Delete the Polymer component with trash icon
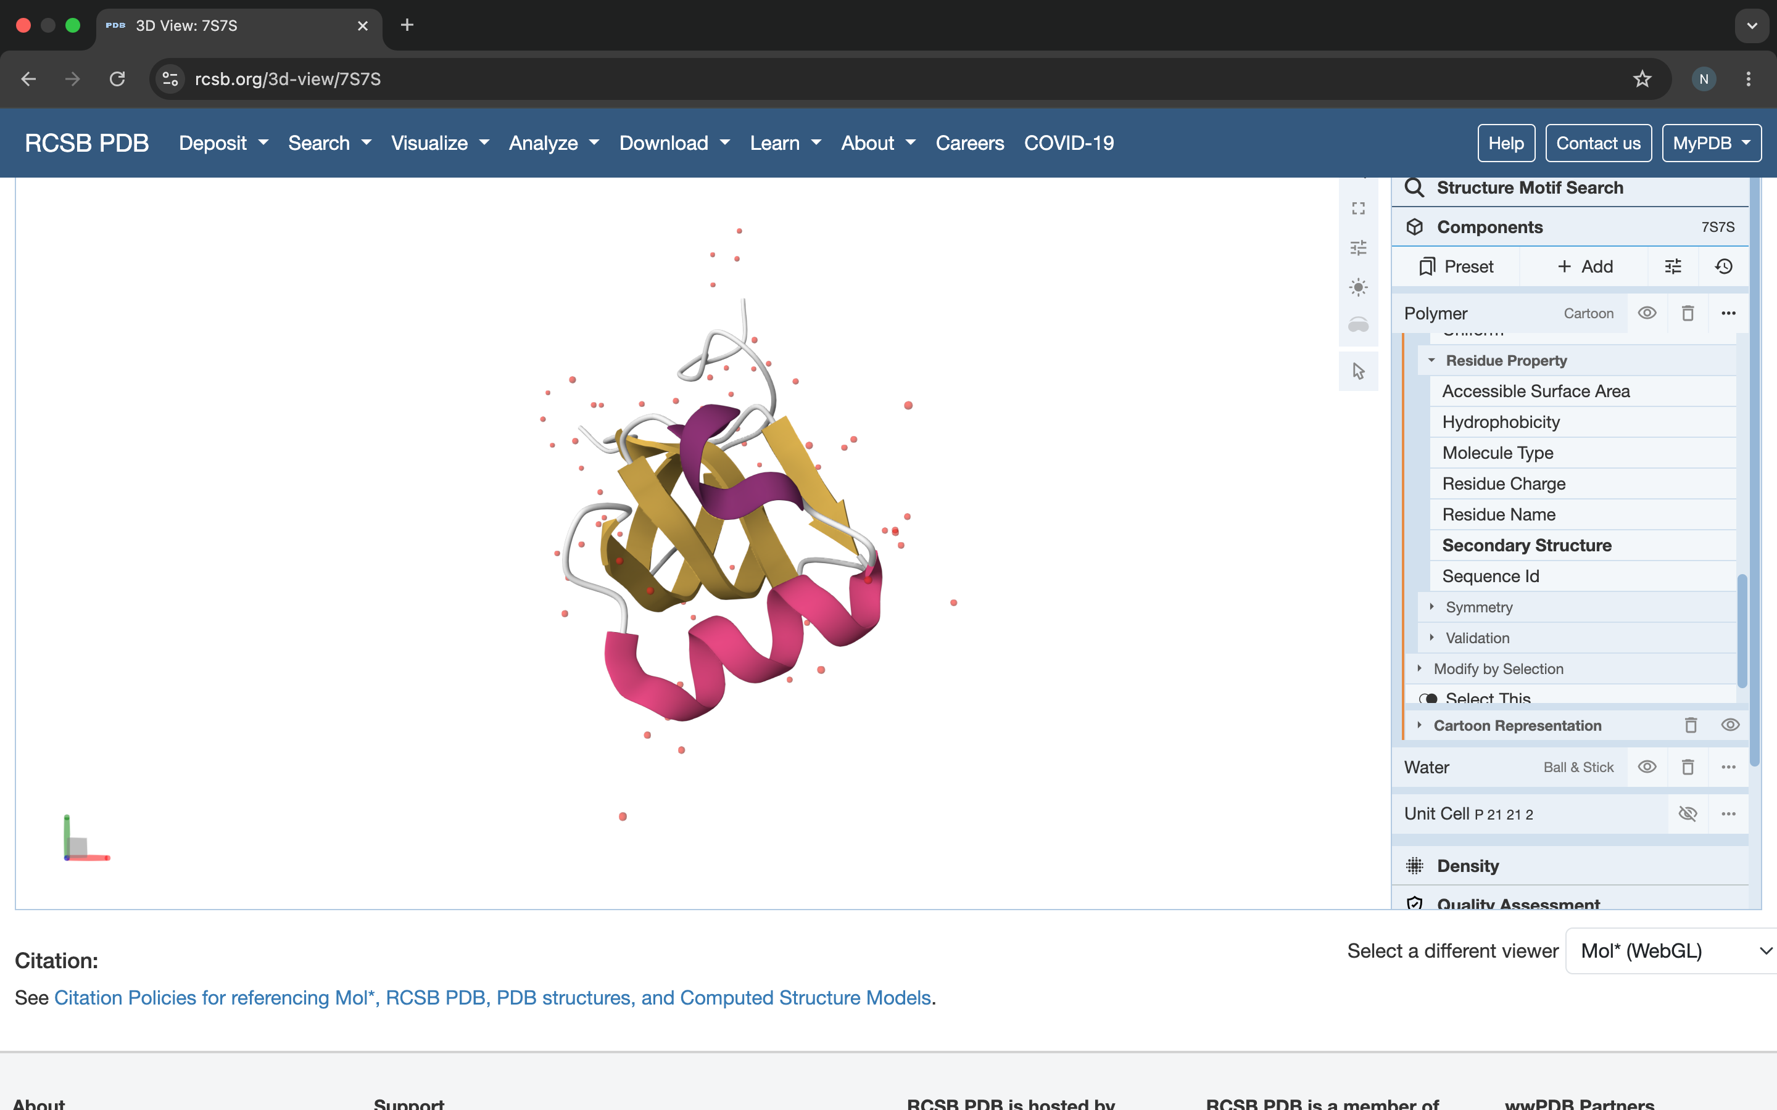The height and width of the screenshot is (1110, 1777). (1688, 313)
